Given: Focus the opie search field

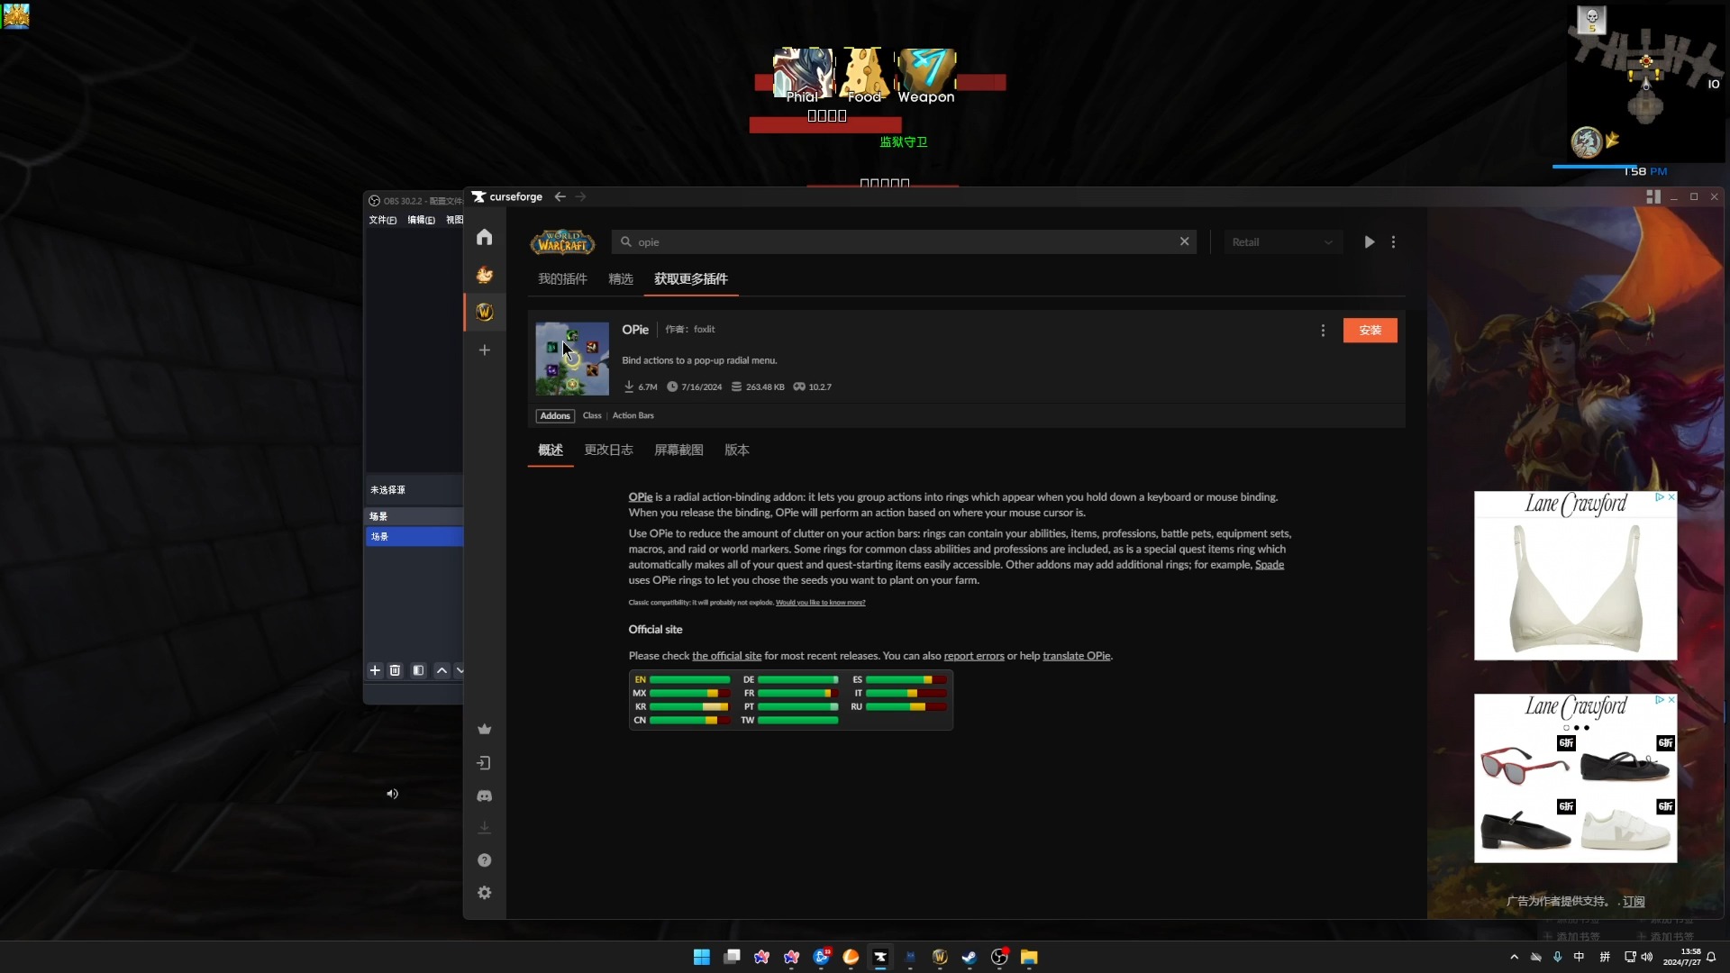Looking at the screenshot, I should point(904,241).
